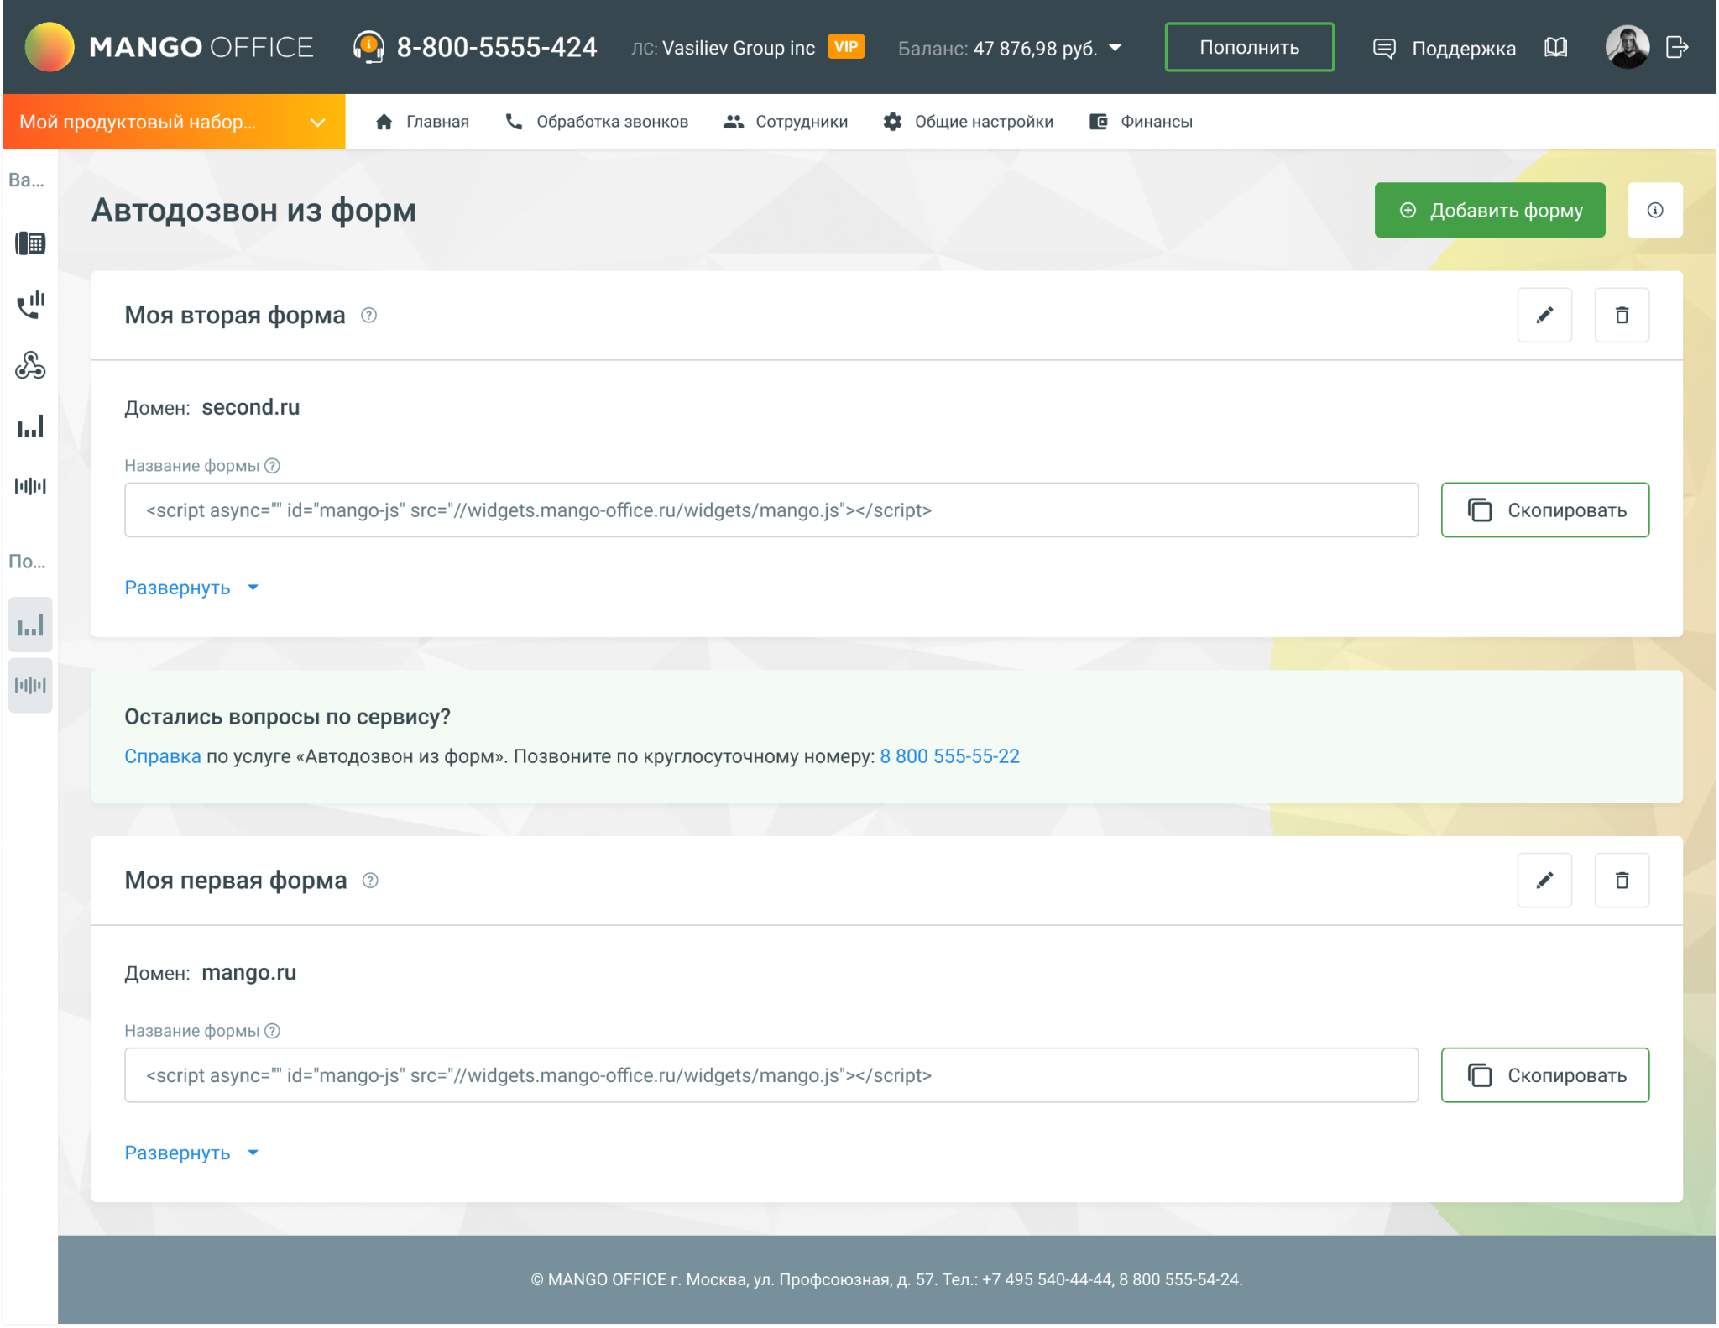The image size is (1719, 1328).
Task: Copy script code for second.ru form
Action: click(x=1544, y=510)
